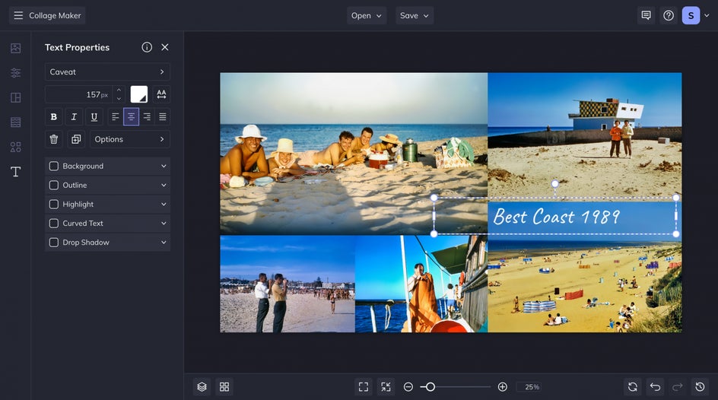The width and height of the screenshot is (718, 400).
Task: Expand the Highlight section chevron
Action: (164, 205)
